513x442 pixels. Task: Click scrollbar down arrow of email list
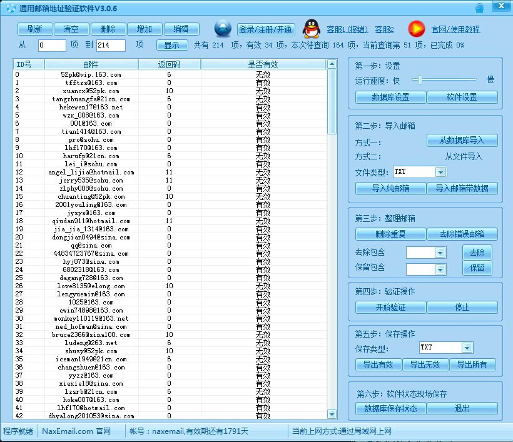point(332,414)
